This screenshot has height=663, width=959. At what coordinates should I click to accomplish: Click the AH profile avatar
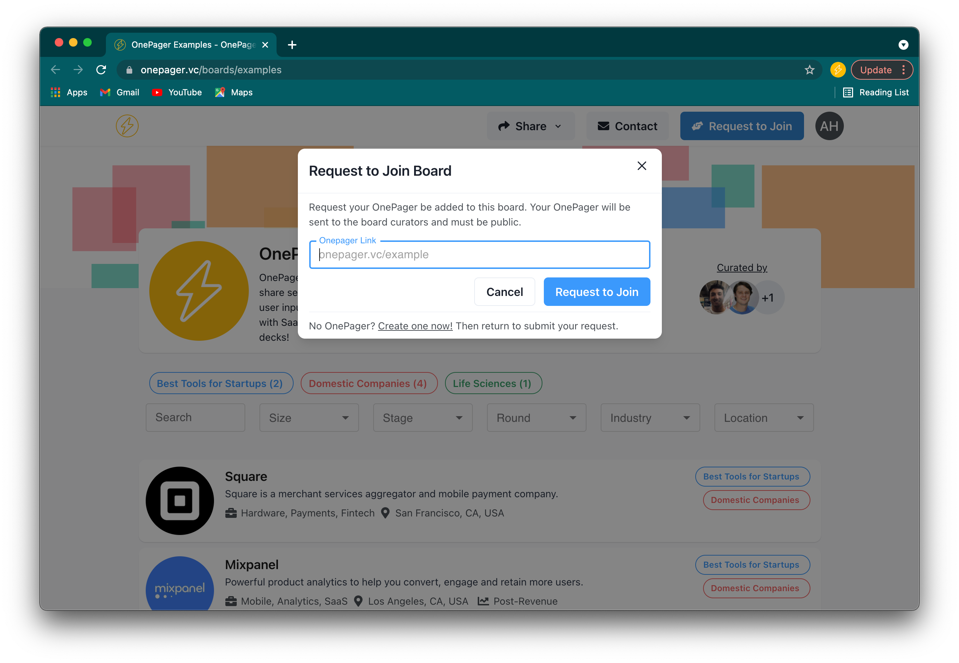[829, 126]
